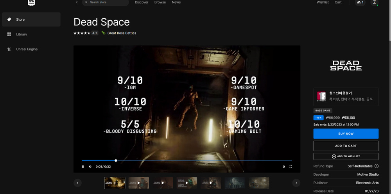Click the search magnifier icon
The image size is (391, 194).
pos(86,2)
